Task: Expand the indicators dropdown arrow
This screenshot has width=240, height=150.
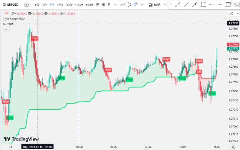Action: pos(165,5)
